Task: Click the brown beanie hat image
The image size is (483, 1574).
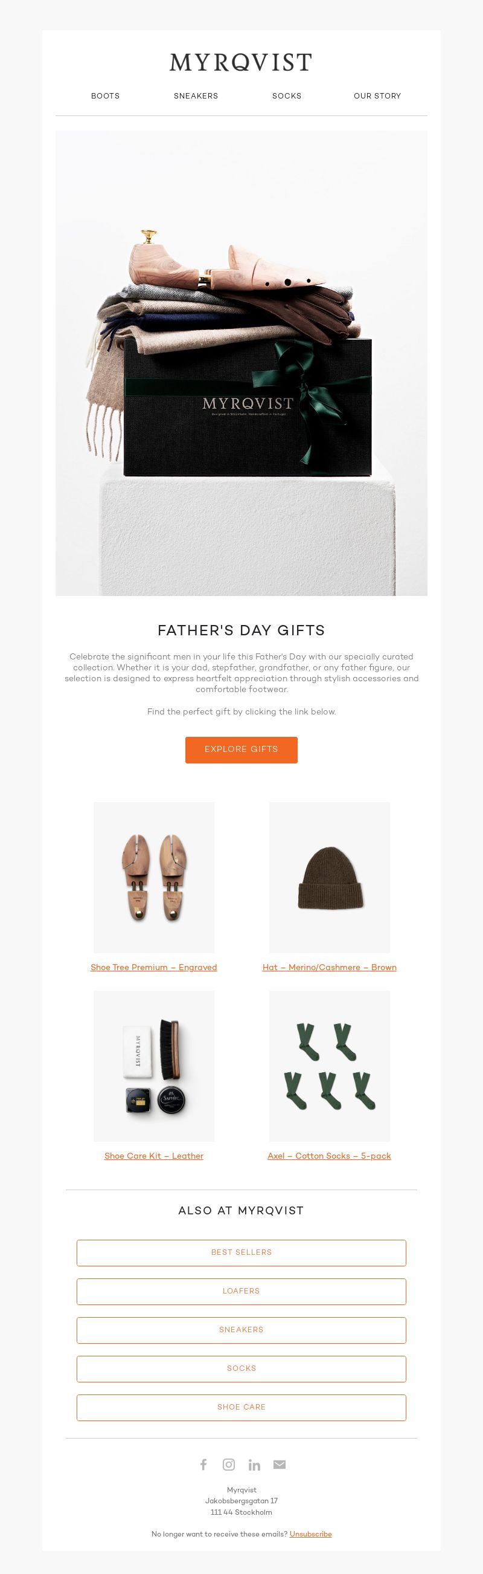Action: (330, 878)
